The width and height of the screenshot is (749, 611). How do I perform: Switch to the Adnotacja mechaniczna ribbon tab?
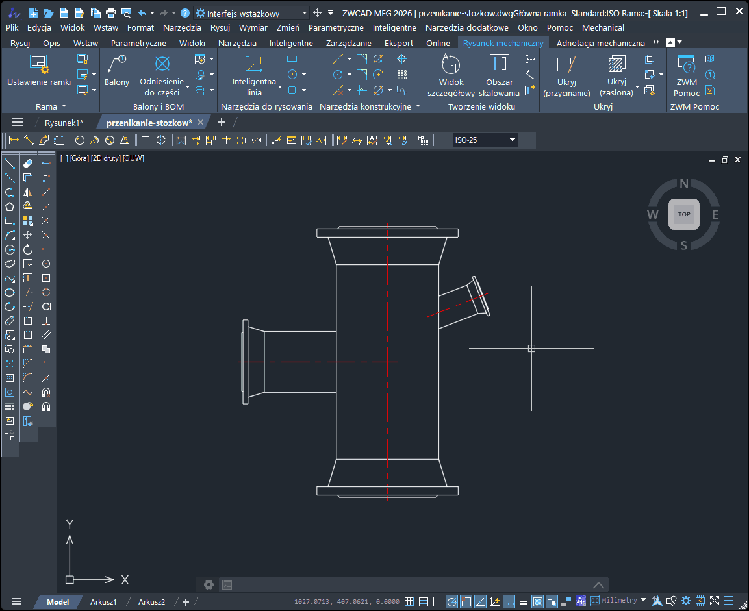[x=601, y=43]
